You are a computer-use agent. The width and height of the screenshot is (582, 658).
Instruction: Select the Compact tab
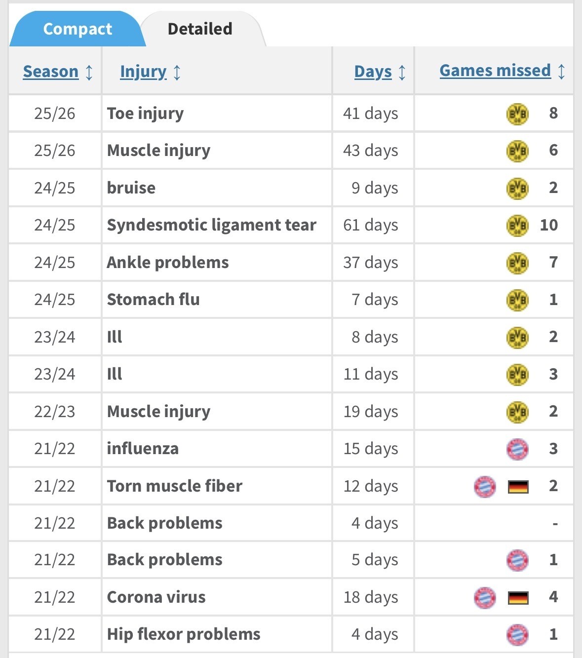point(78,29)
